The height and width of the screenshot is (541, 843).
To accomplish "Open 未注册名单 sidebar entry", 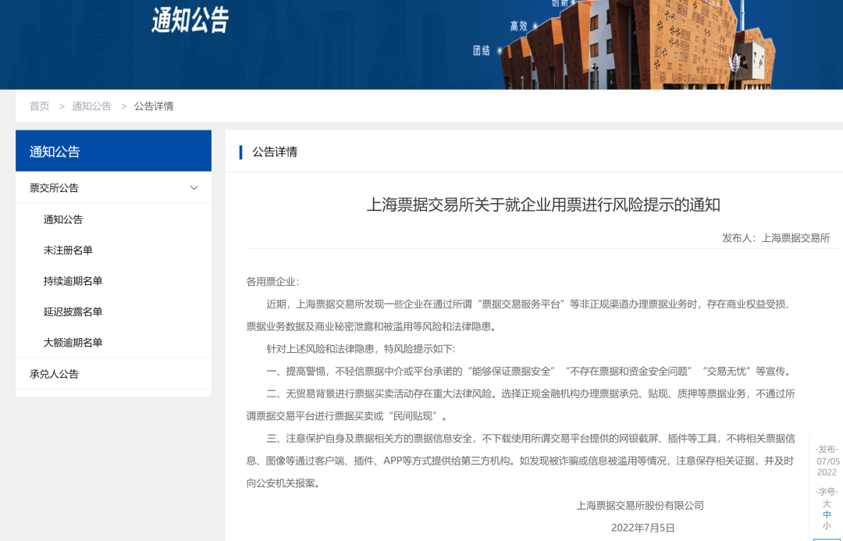I will (68, 250).
